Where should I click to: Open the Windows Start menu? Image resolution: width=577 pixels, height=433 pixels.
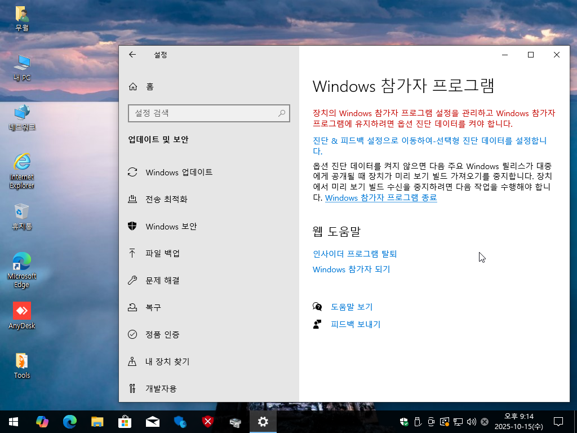click(14, 422)
